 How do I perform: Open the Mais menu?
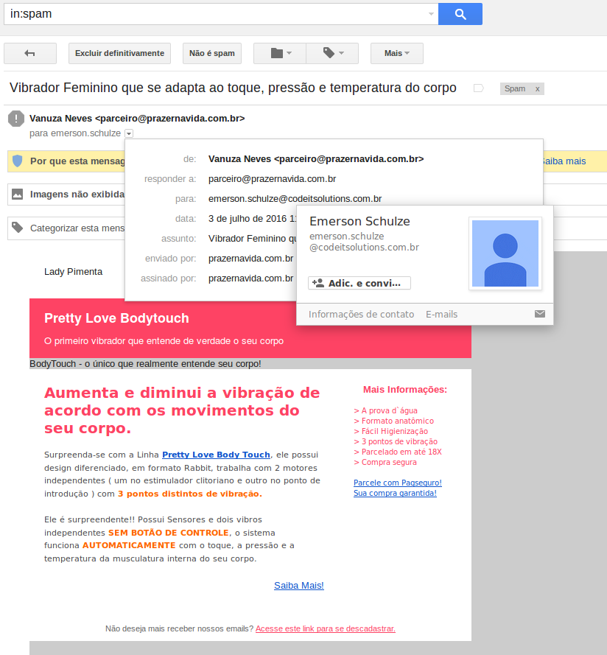(x=397, y=53)
